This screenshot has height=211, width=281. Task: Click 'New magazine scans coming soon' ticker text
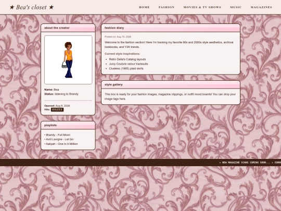(246, 163)
